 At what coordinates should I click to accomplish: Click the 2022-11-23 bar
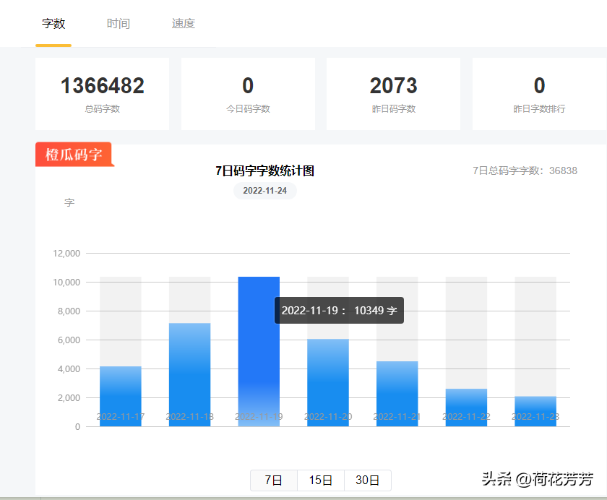535,410
